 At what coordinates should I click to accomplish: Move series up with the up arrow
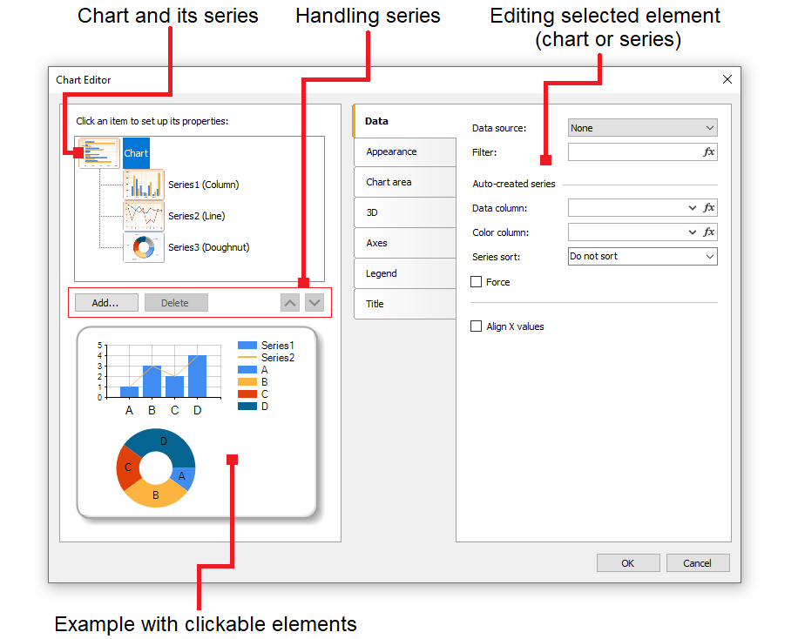[290, 303]
